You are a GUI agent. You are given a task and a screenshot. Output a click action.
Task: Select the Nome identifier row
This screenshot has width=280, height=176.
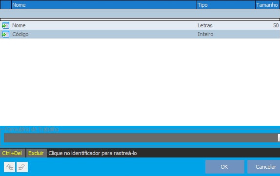click(x=140, y=25)
